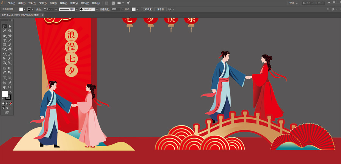Open the graphic style dropdown
341x164 pixels.
tap(137, 9)
